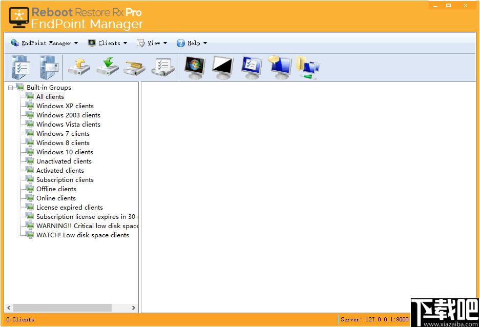
Task: Select Windows 10 clients group
Action: click(65, 152)
